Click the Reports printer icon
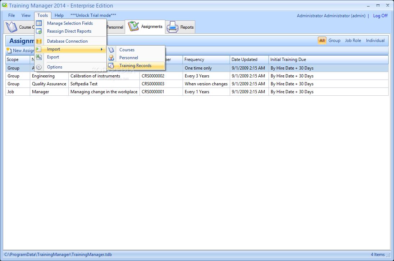Screen dimensions: 394x261 (173, 27)
